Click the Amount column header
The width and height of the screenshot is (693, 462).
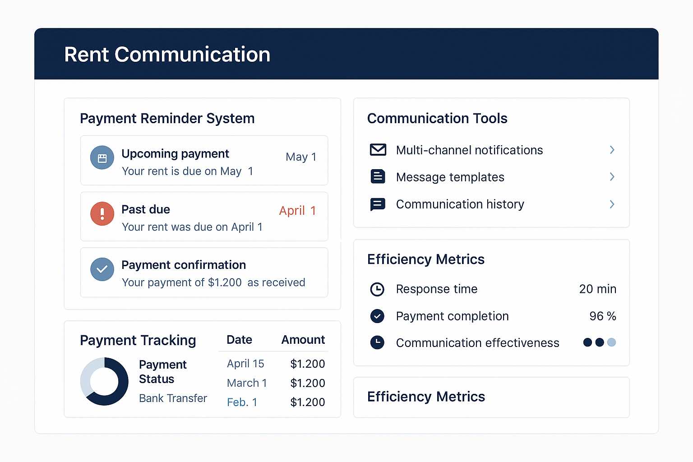pyautogui.click(x=303, y=340)
